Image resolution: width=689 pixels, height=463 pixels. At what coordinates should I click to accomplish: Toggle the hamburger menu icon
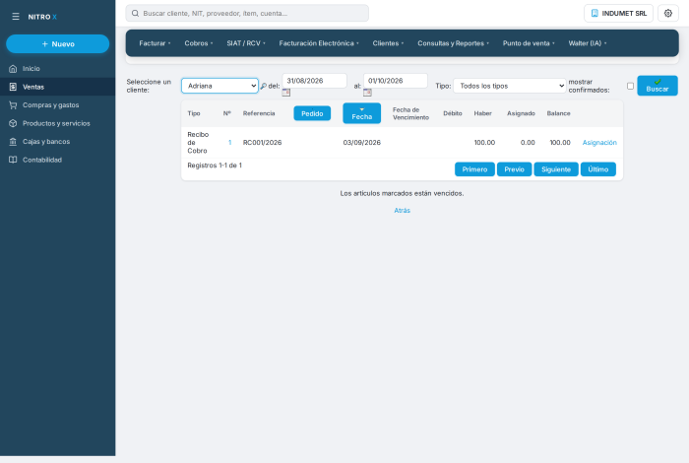click(16, 17)
